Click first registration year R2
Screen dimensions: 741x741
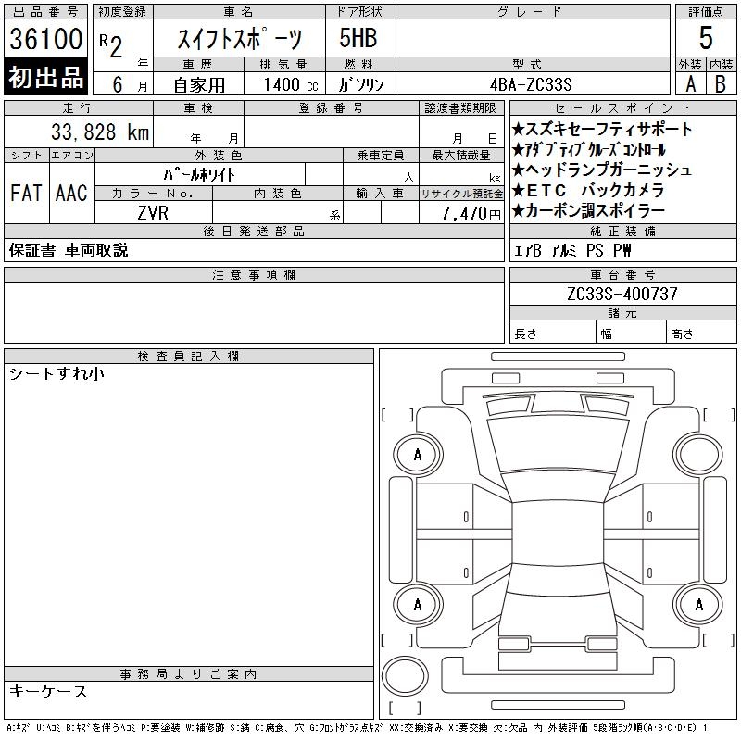[111, 45]
